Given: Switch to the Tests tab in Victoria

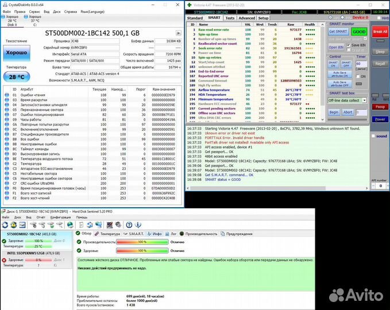Looking at the screenshot, I should pyautogui.click(x=230, y=18).
